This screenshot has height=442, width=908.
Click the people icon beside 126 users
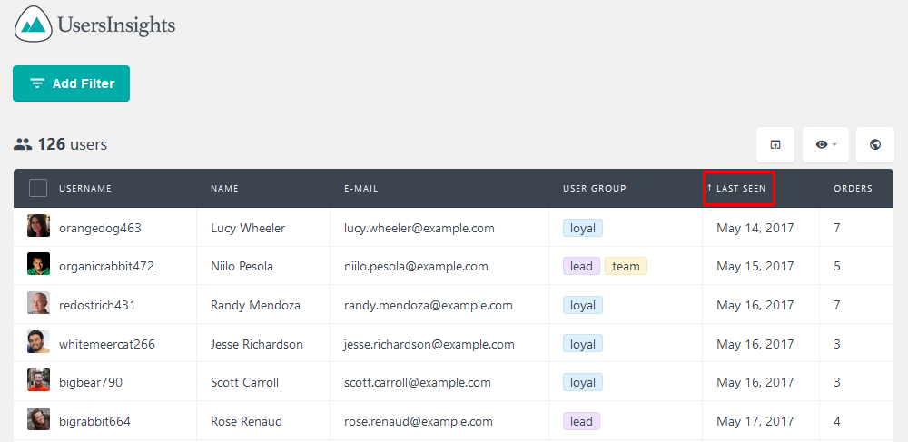[x=23, y=144]
